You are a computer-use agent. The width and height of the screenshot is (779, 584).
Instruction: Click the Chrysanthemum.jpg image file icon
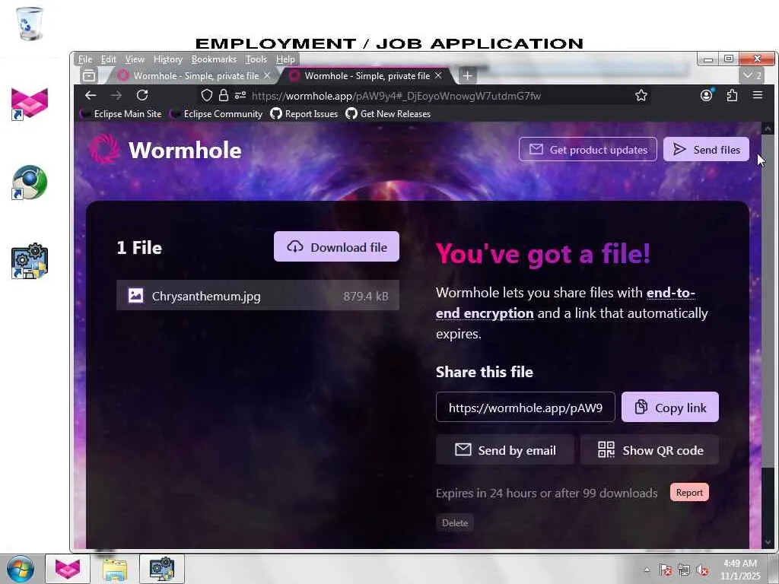[x=135, y=296]
